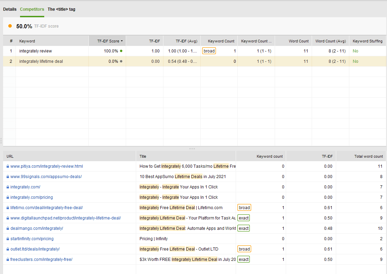
Task: Click the Word Count column header
Action: point(293,41)
